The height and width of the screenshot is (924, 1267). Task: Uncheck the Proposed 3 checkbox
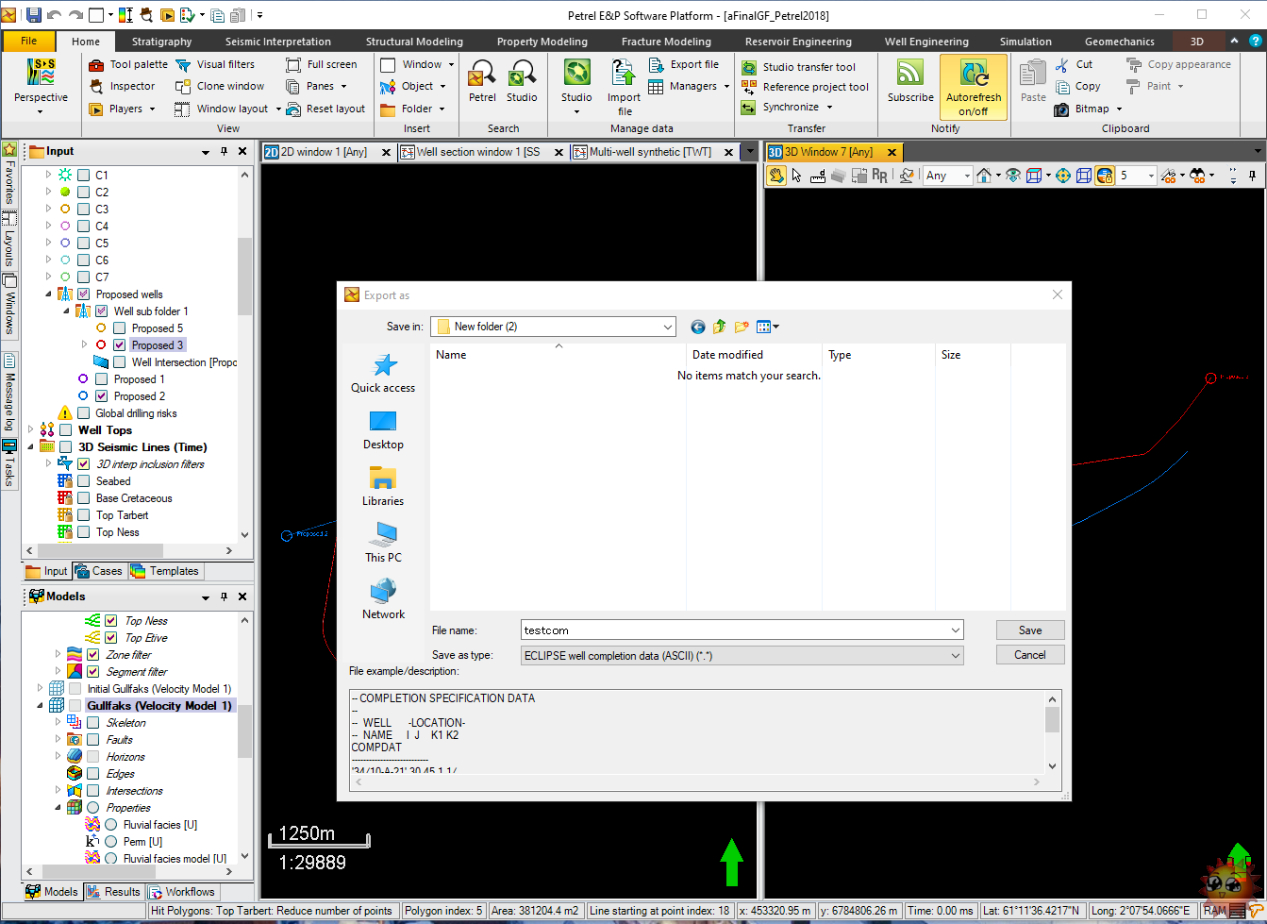(119, 345)
